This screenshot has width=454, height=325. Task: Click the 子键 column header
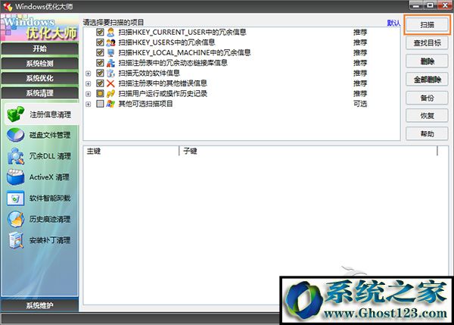coord(308,151)
